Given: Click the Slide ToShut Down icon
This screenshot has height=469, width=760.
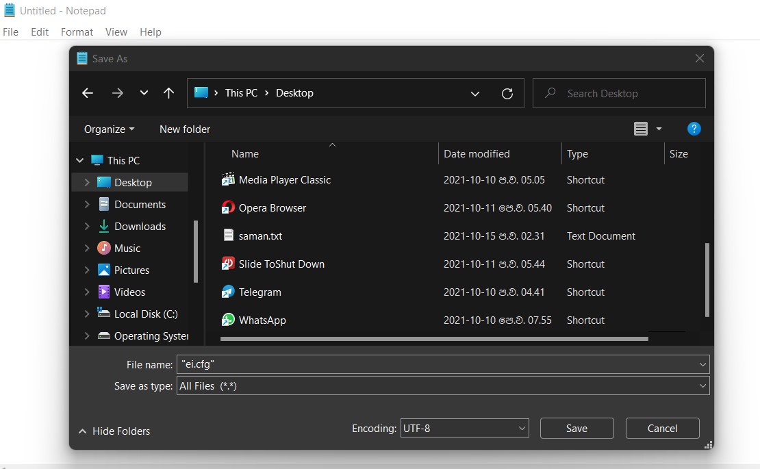Looking at the screenshot, I should (x=228, y=264).
